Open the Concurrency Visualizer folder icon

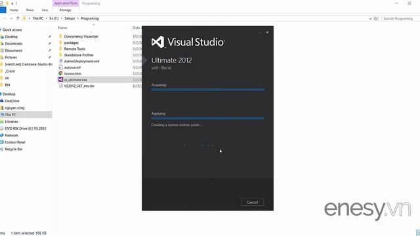61,36
